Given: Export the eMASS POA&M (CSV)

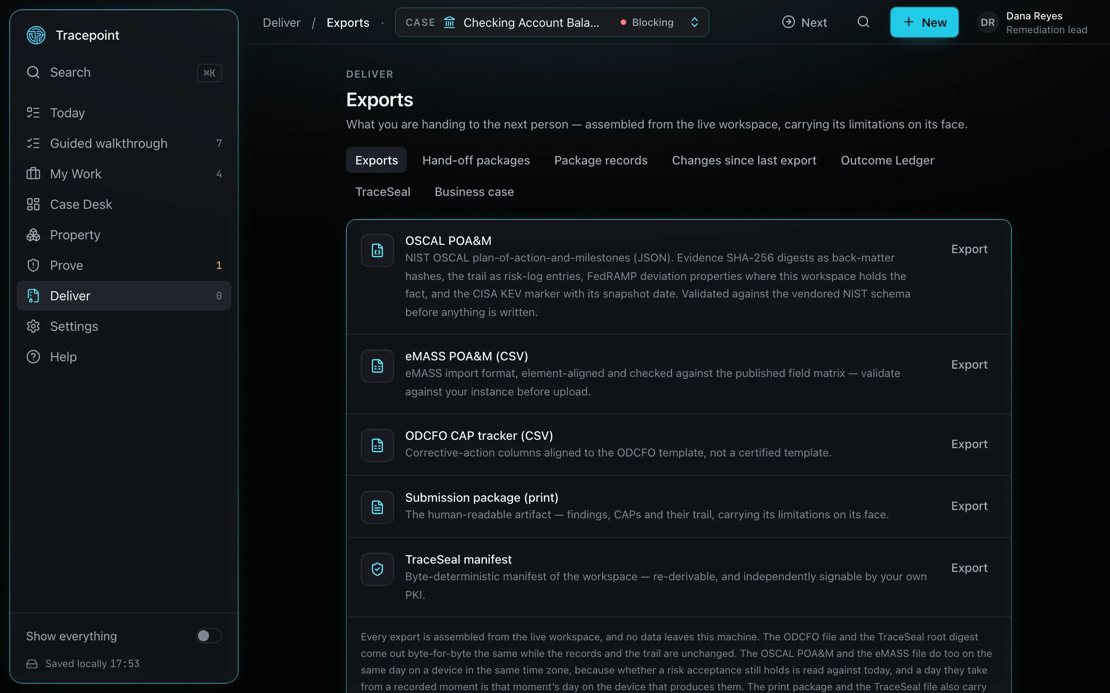Looking at the screenshot, I should tap(969, 365).
